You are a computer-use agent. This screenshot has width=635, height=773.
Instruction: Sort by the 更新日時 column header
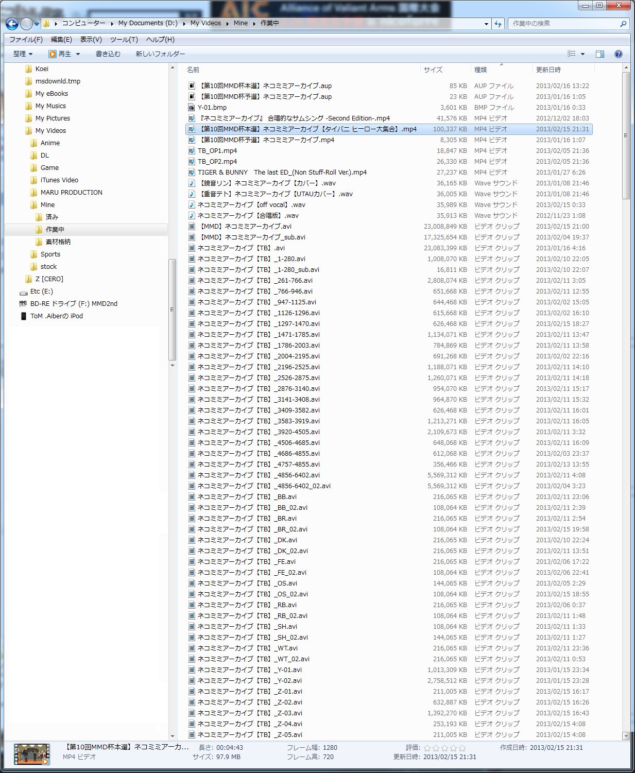(548, 70)
